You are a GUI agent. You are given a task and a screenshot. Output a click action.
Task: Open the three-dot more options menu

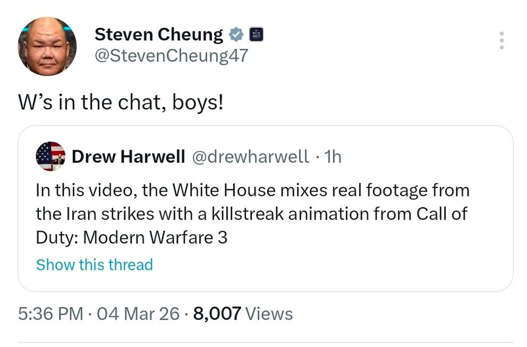coord(500,40)
